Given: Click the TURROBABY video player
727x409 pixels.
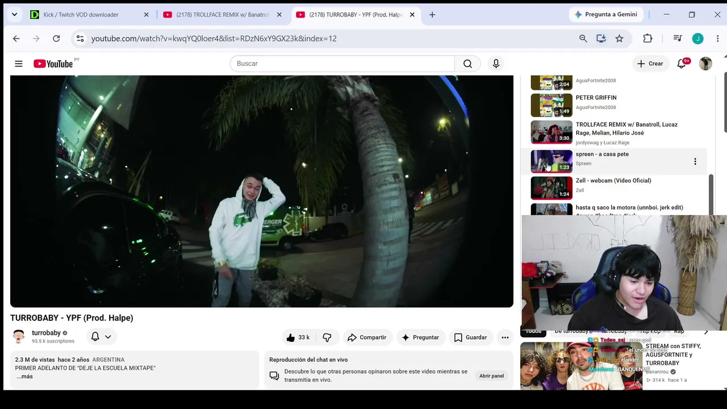Looking at the screenshot, I should click(x=262, y=191).
